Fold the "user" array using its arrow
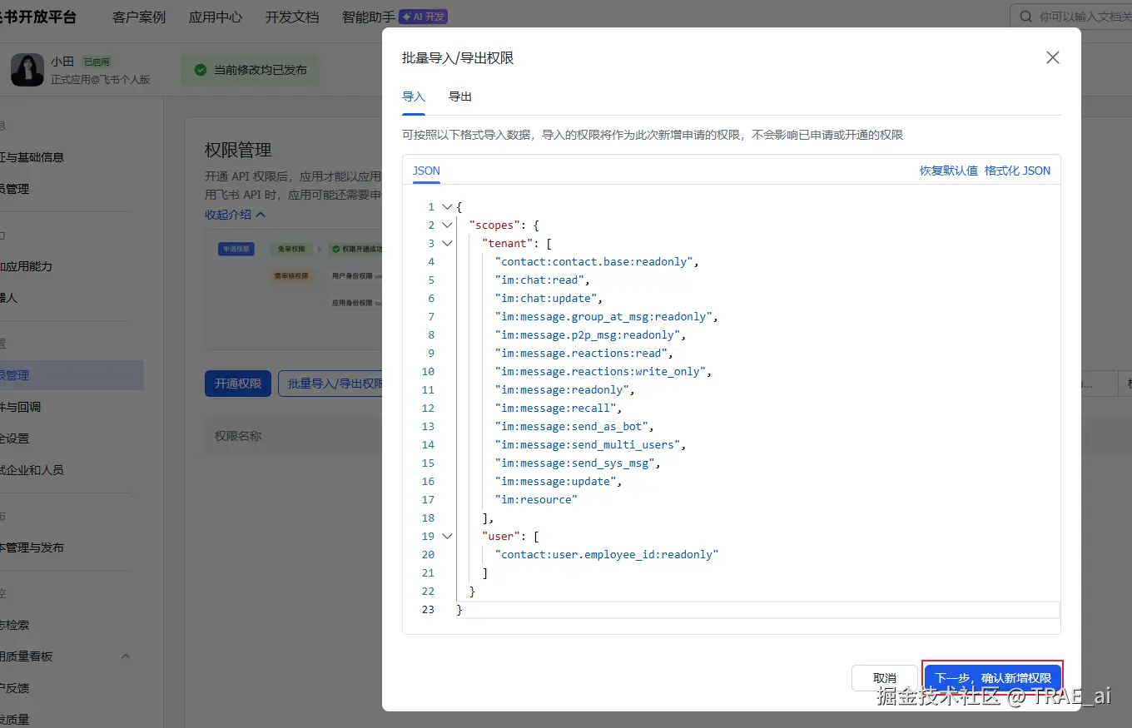This screenshot has width=1132, height=728. pyautogui.click(x=448, y=537)
